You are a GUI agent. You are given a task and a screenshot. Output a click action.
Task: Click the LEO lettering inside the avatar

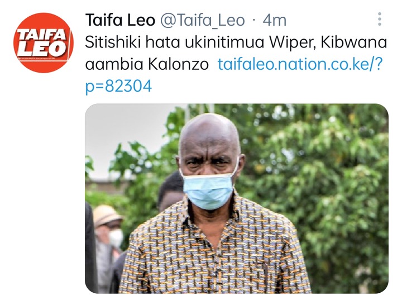[41, 49]
